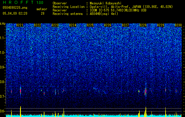Click the tallest yellow power spike near 0221
Screen dimensions: 185x117
tap(21, 111)
